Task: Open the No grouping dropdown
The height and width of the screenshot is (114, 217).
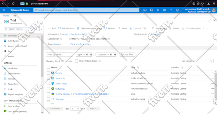Action: 197,61
